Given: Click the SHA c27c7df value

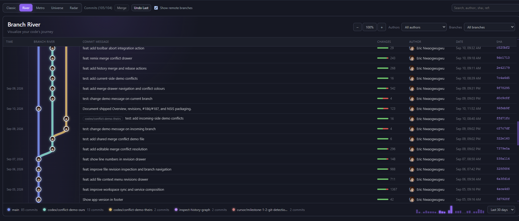Looking at the screenshot, I should point(503,128).
